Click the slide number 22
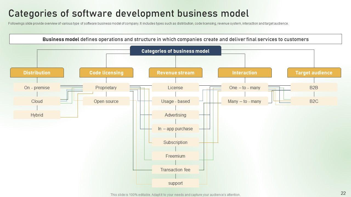The height and width of the screenshot is (197, 351). point(343,193)
